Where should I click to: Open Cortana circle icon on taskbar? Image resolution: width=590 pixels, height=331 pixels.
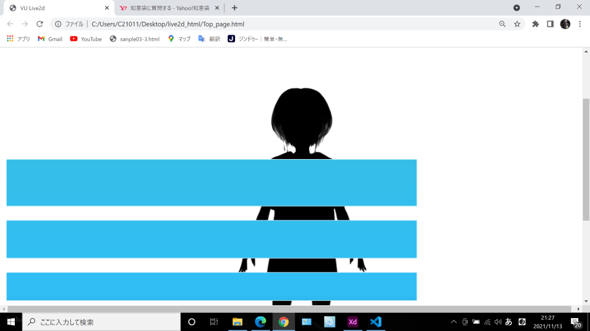[x=191, y=322]
